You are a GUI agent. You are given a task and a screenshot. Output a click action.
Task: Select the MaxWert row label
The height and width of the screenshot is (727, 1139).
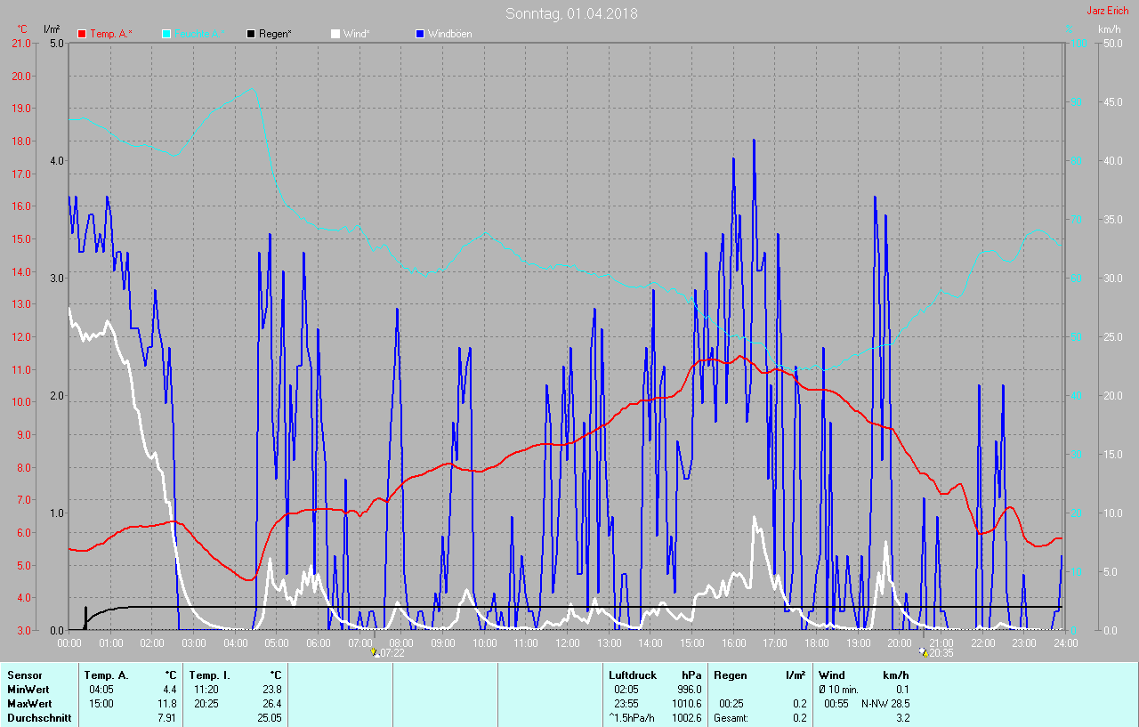28,703
